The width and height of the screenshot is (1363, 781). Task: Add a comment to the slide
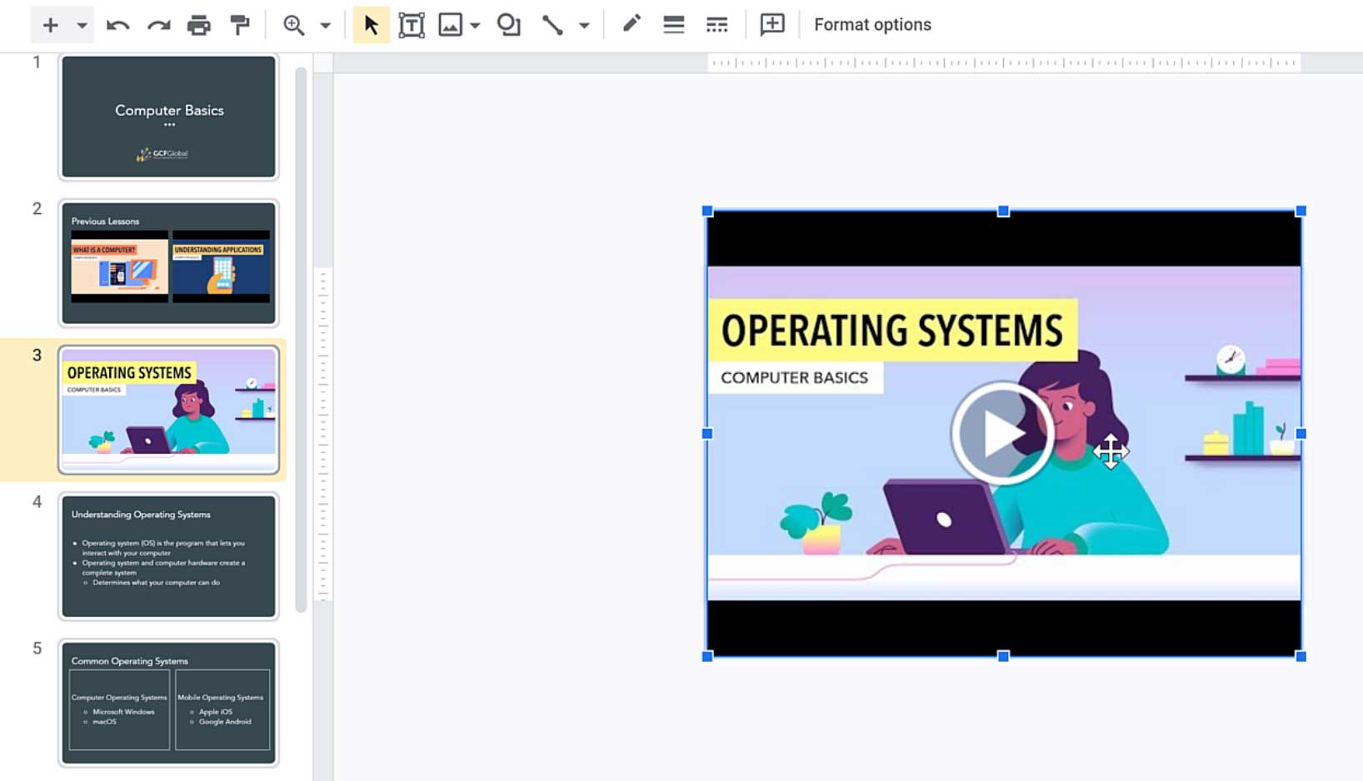[771, 24]
